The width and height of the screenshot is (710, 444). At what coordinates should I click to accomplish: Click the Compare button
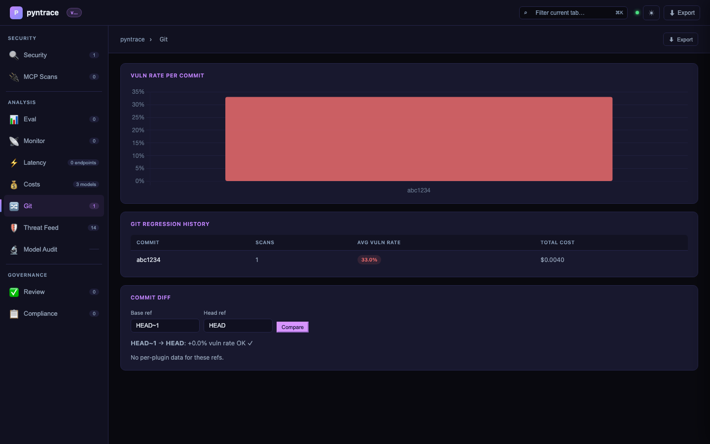[x=292, y=327]
